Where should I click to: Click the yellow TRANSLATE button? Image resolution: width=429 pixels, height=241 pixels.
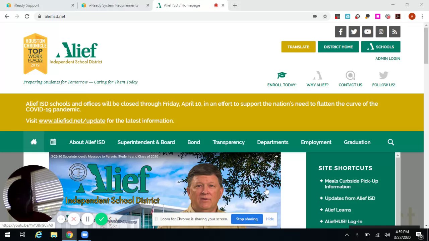(x=298, y=47)
